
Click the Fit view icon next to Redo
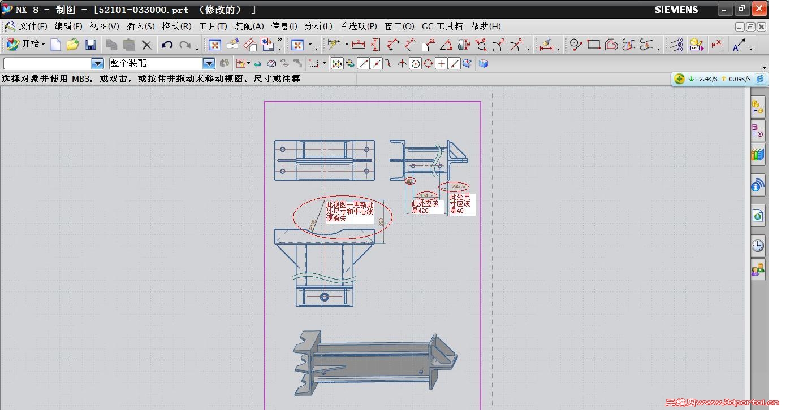(x=214, y=45)
